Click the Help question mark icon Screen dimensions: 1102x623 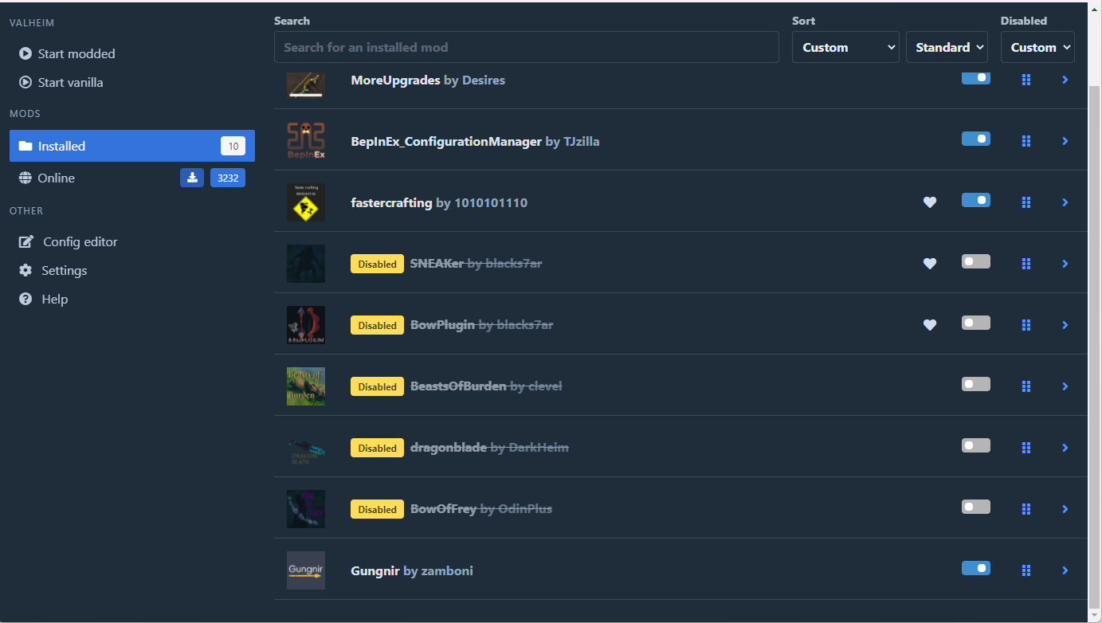click(25, 300)
